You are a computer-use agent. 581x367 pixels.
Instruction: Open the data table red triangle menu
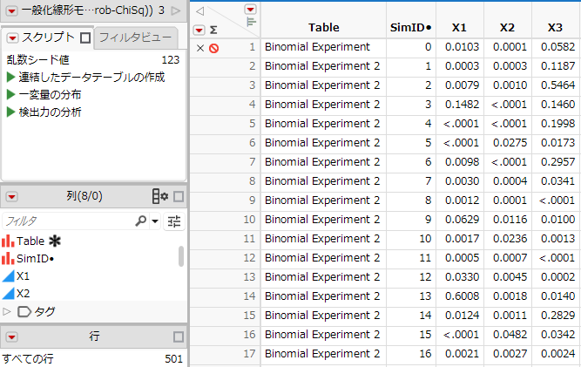(11, 10)
